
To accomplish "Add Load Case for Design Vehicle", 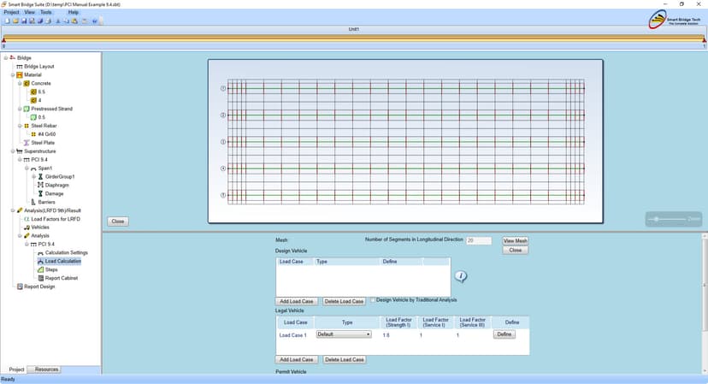I will (x=296, y=301).
